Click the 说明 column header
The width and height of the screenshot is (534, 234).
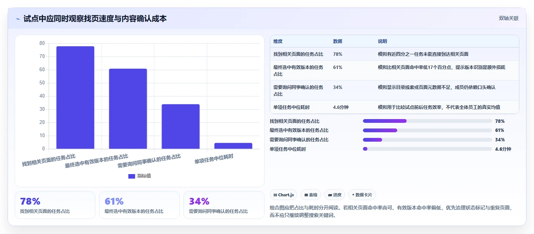click(383, 41)
